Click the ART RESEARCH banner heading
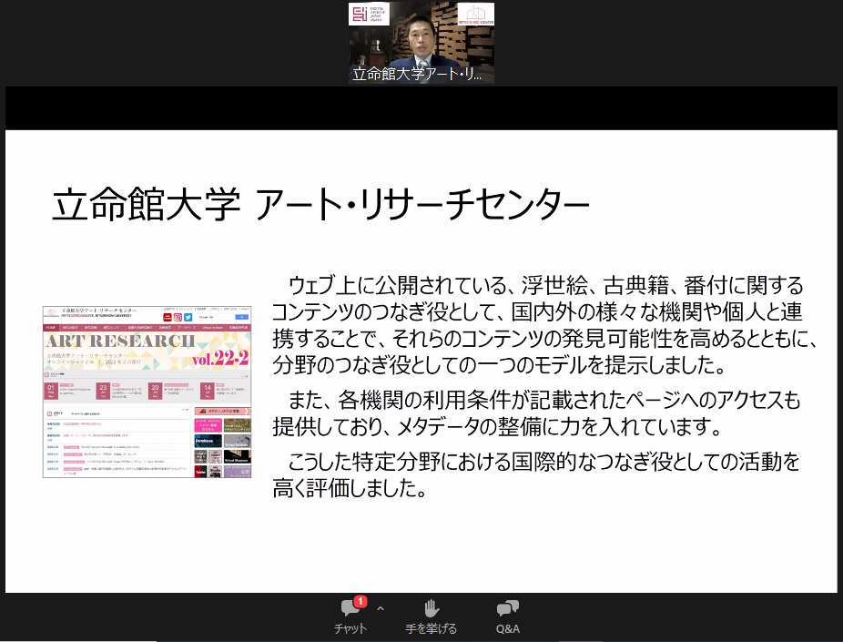The height and width of the screenshot is (642, 843). tap(120, 341)
